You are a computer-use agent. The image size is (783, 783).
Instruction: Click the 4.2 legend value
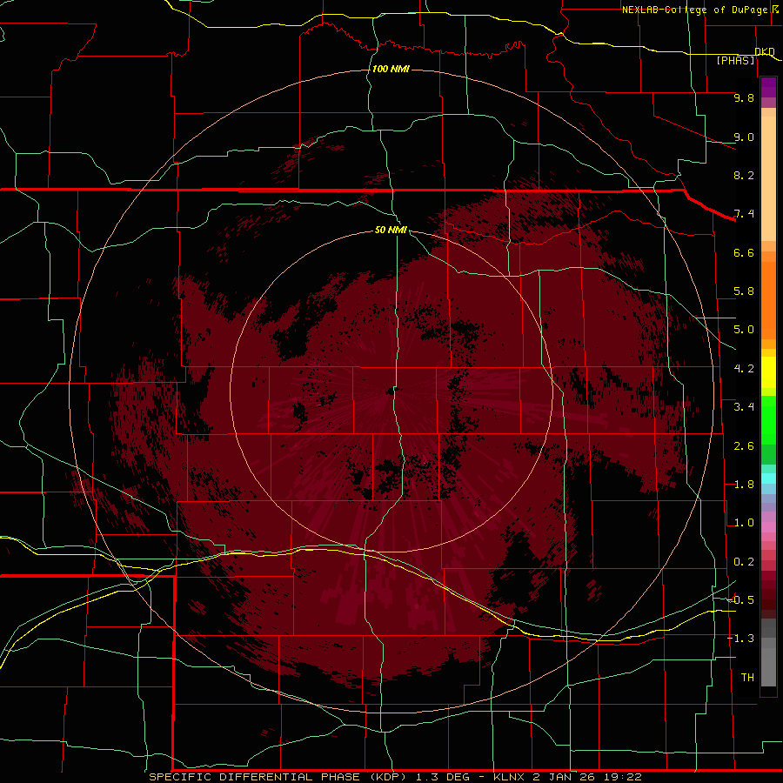point(744,369)
